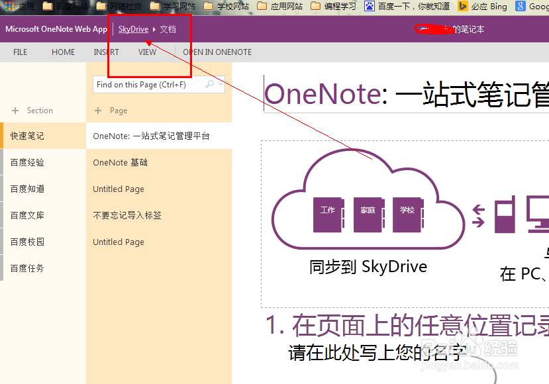Open the 网络社交 bookmark folder
This screenshot has height=384, width=549.
(x=119, y=6)
